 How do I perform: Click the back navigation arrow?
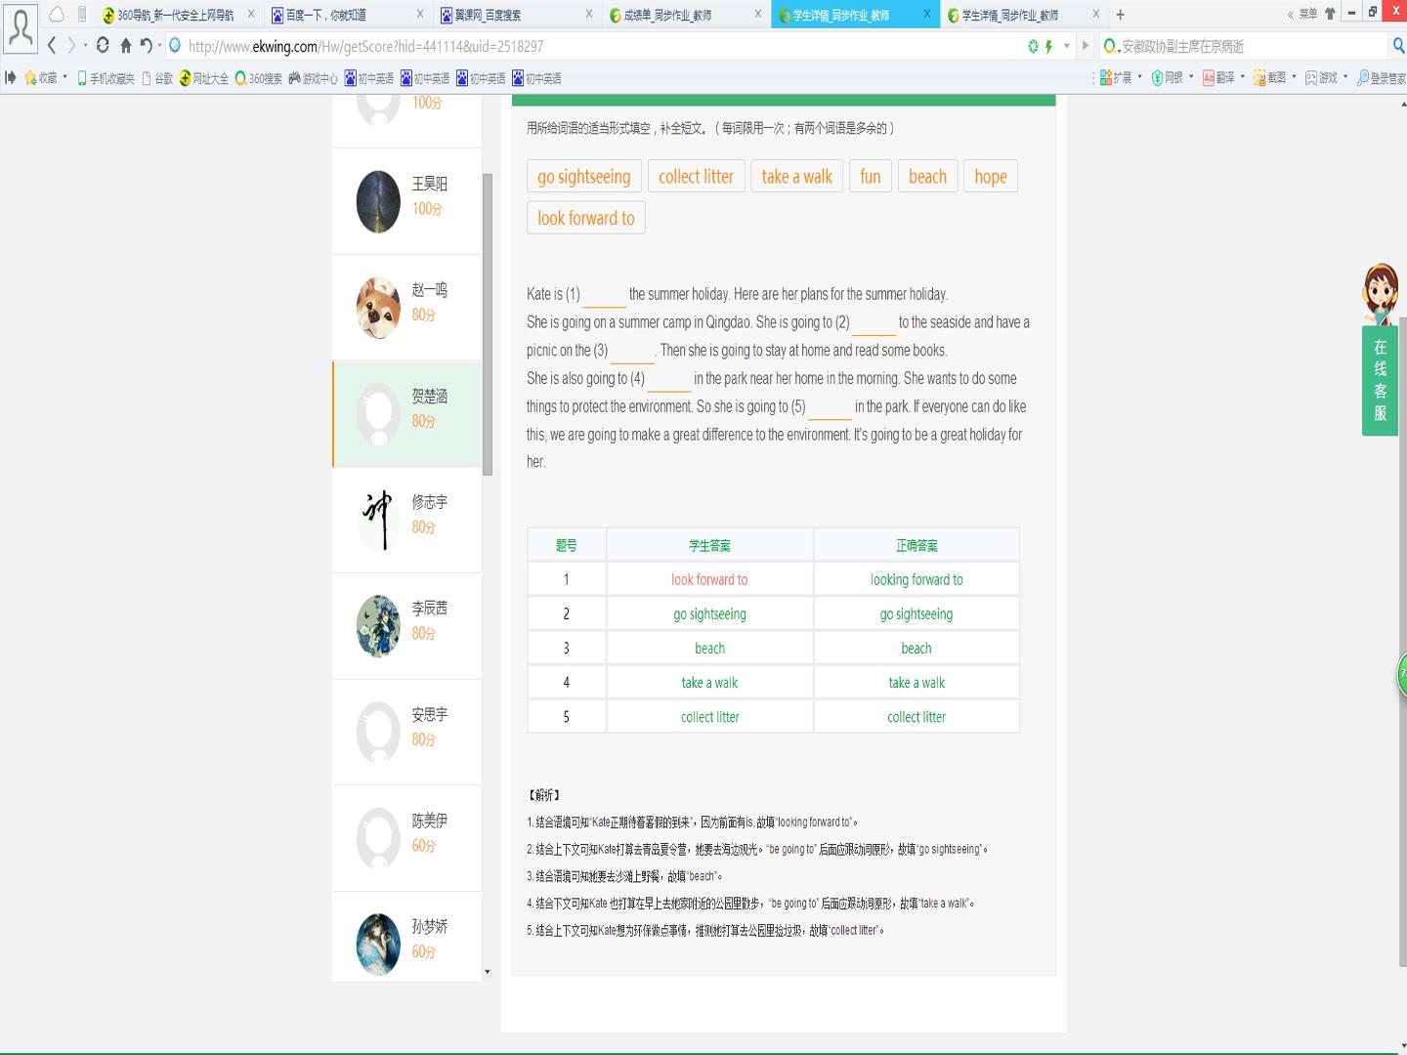point(52,46)
